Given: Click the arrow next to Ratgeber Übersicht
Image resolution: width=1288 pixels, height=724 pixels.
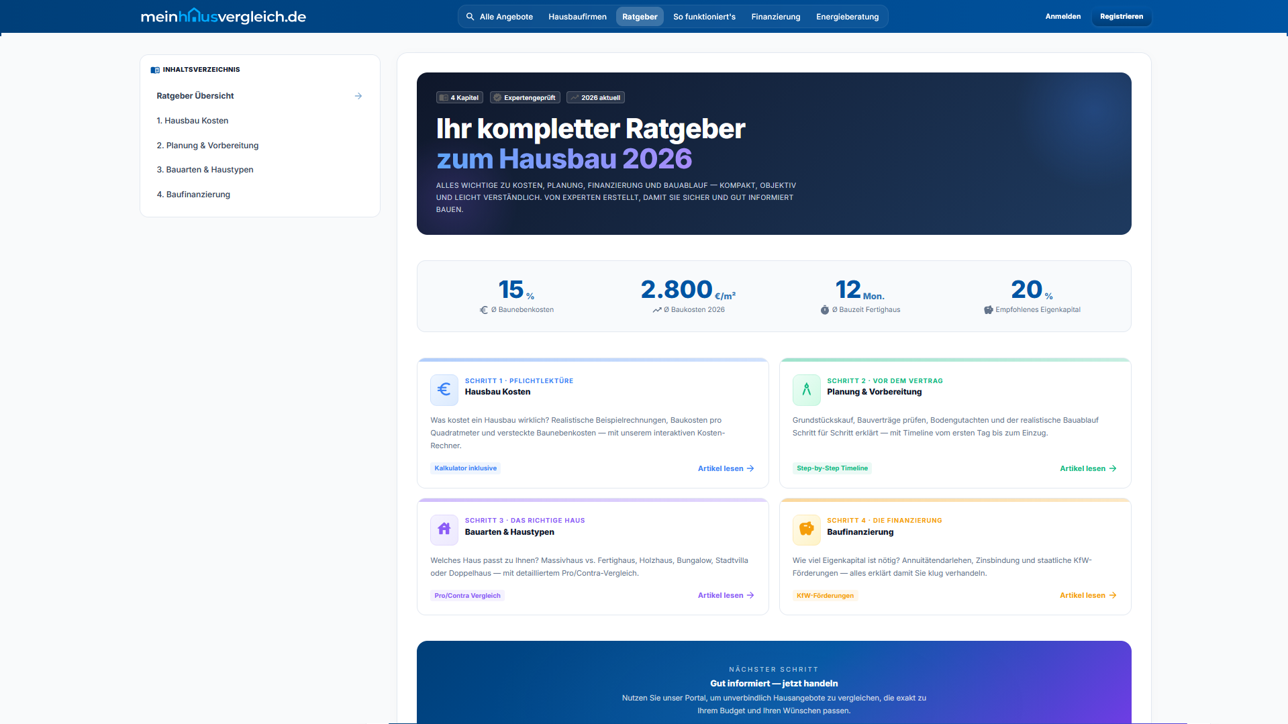Looking at the screenshot, I should (x=358, y=96).
